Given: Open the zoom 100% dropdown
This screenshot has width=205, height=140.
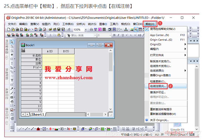Looking at the screenshot, I should pyautogui.click(x=85, y=30).
